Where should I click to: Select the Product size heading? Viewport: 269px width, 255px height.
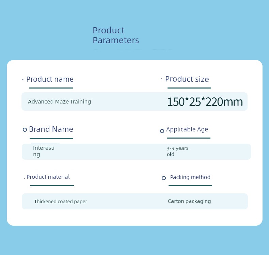click(187, 79)
